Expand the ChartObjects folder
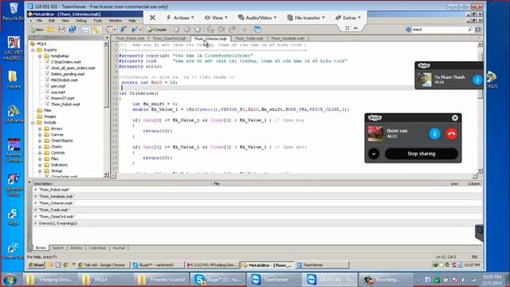Viewport: 510px width, 287px height. tap(40, 141)
